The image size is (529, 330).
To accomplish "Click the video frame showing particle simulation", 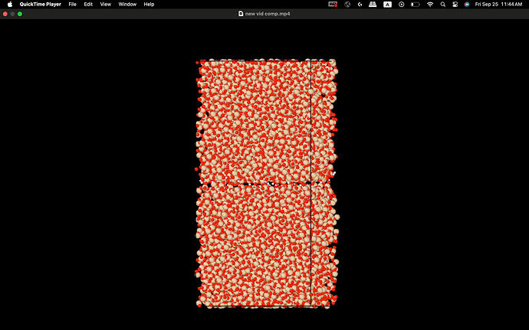I will (268, 184).
